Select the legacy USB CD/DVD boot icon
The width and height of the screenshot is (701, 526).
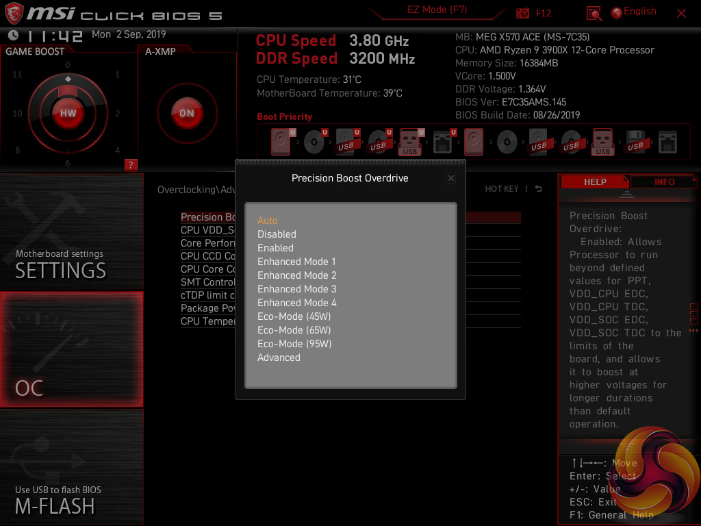pyautogui.click(x=571, y=142)
